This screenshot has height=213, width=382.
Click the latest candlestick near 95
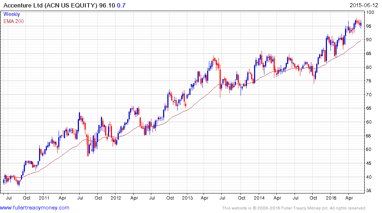(x=361, y=24)
